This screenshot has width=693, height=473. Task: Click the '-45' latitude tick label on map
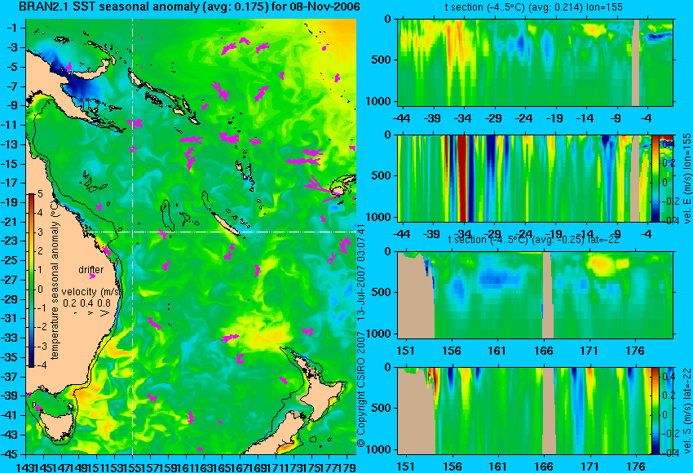(11, 454)
